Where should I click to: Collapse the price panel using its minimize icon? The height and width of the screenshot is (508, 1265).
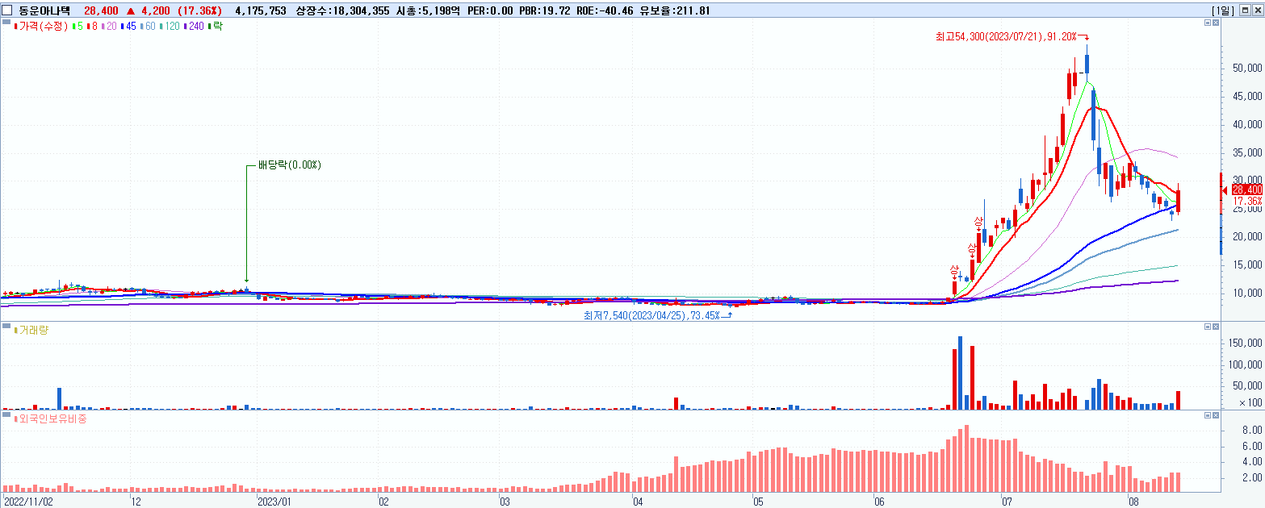pyautogui.click(x=1208, y=23)
